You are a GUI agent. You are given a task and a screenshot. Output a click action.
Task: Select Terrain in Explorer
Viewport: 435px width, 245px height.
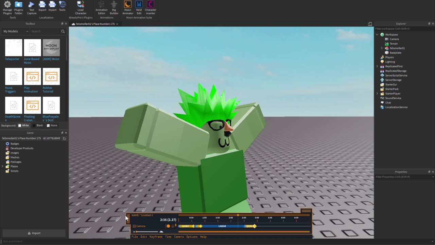tap(394, 44)
